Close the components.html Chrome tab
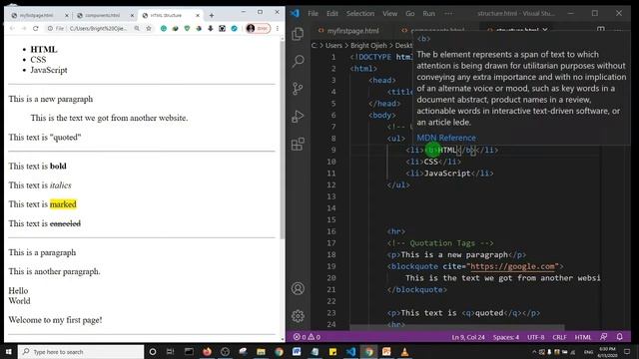The image size is (639, 359). coord(132,16)
